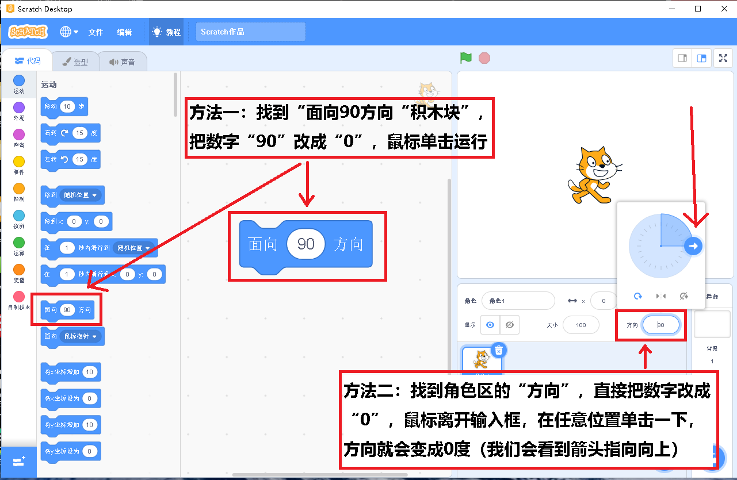Click the cat sprite on the stage
The height and width of the screenshot is (480, 737).
pos(595,174)
